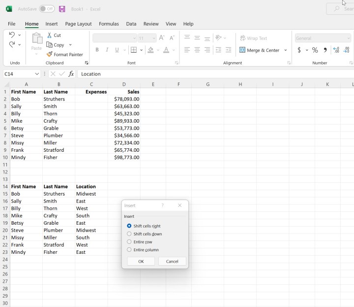The image size is (354, 307).
Task: Choose the Entire row radio button
Action: [129, 242]
